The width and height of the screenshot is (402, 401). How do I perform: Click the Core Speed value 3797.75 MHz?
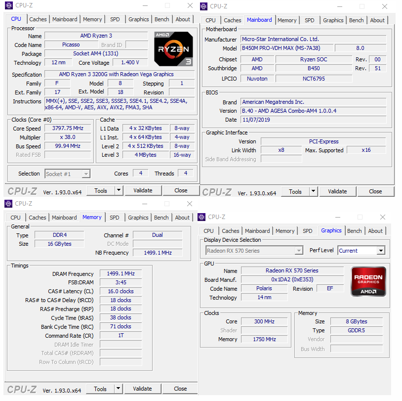coord(68,128)
